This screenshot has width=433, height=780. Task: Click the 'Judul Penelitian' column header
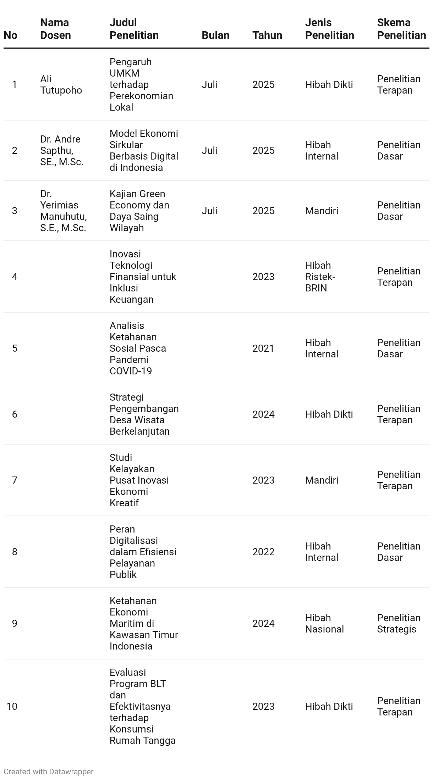click(134, 29)
